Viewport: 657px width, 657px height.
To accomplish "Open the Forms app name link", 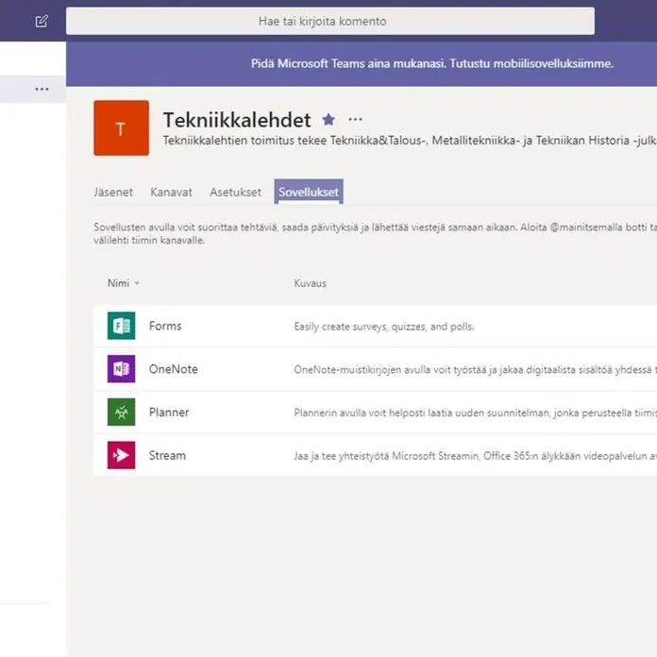I will pyautogui.click(x=165, y=326).
